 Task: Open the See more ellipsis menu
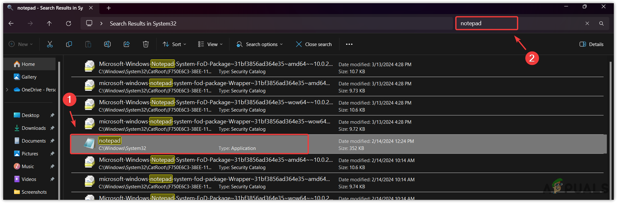click(349, 44)
